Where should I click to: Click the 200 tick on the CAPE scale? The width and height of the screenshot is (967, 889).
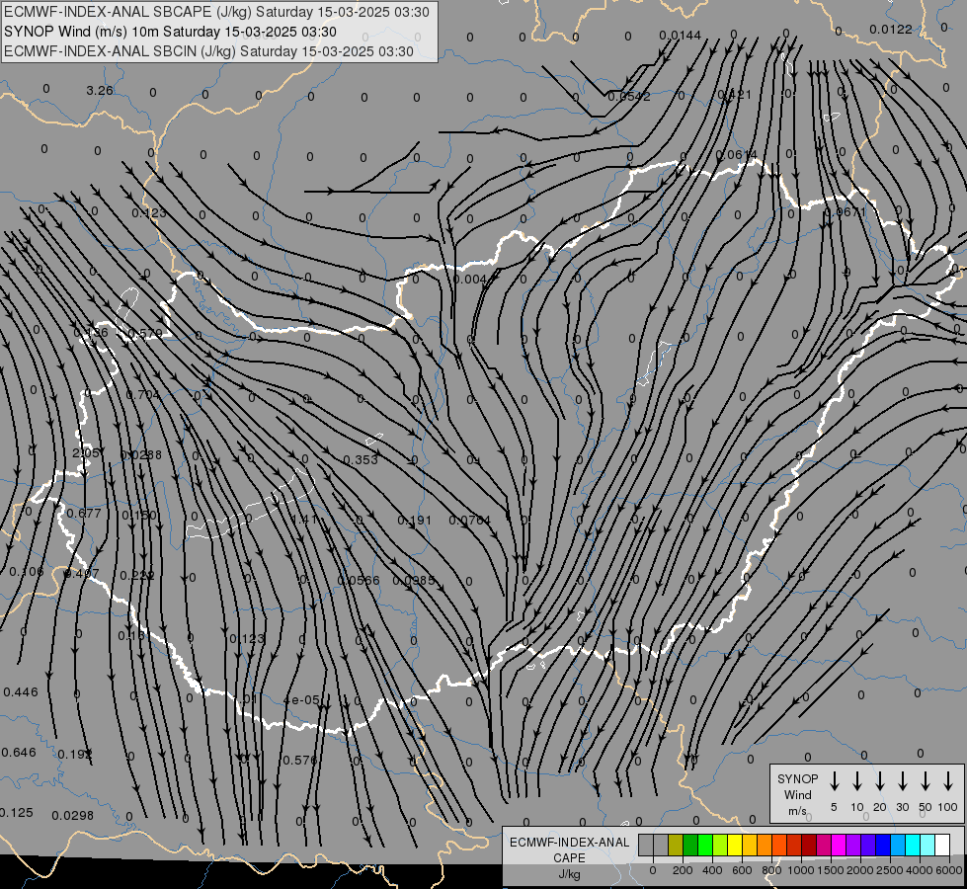click(x=683, y=870)
